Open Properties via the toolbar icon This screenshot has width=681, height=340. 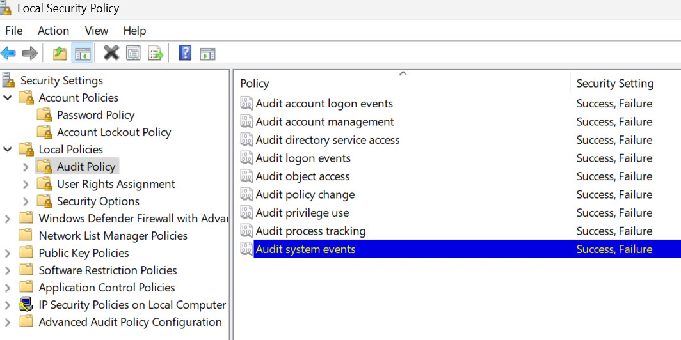click(x=133, y=54)
